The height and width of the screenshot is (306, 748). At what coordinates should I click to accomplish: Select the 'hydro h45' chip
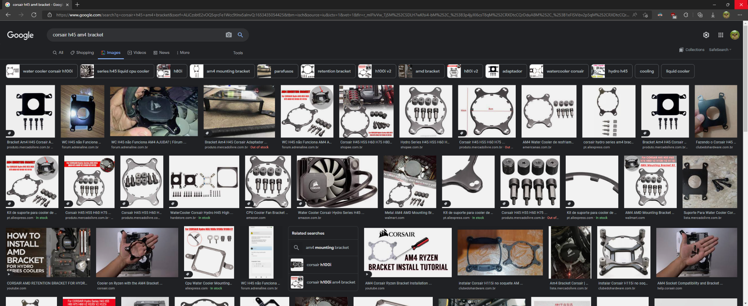click(x=612, y=71)
